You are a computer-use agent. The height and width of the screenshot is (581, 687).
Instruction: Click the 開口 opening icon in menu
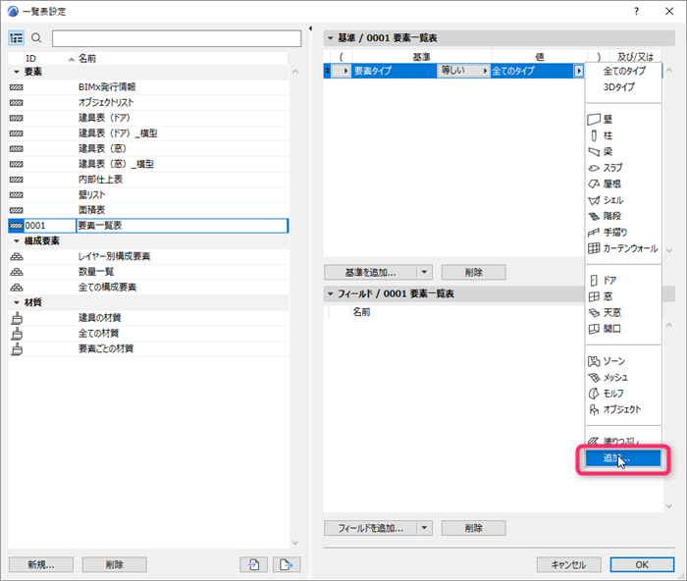tap(594, 329)
